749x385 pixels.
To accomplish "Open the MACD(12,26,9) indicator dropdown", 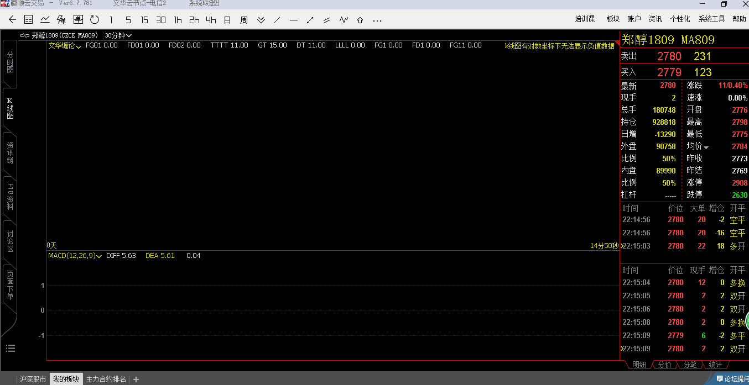I will [75, 256].
